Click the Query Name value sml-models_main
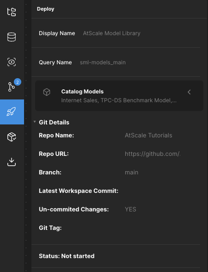208x272 pixels. pyautogui.click(x=103, y=62)
